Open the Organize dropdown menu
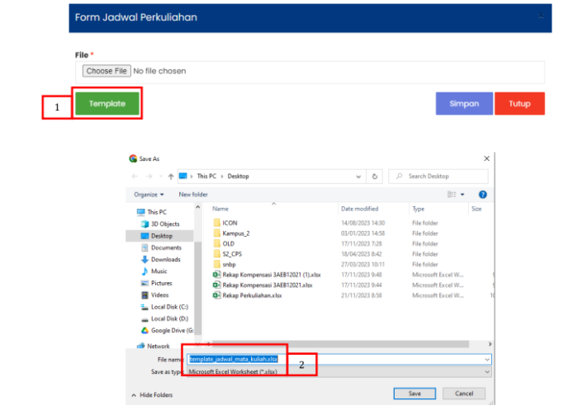 tap(149, 194)
